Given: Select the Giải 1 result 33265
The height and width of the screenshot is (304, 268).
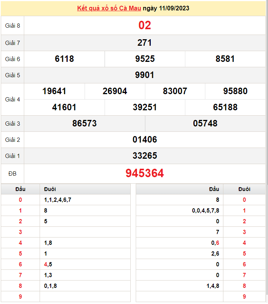Looking at the screenshot, I should point(145,156).
